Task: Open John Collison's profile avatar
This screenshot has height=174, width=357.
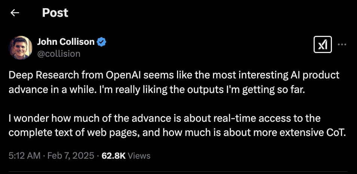Action: pyautogui.click(x=21, y=48)
